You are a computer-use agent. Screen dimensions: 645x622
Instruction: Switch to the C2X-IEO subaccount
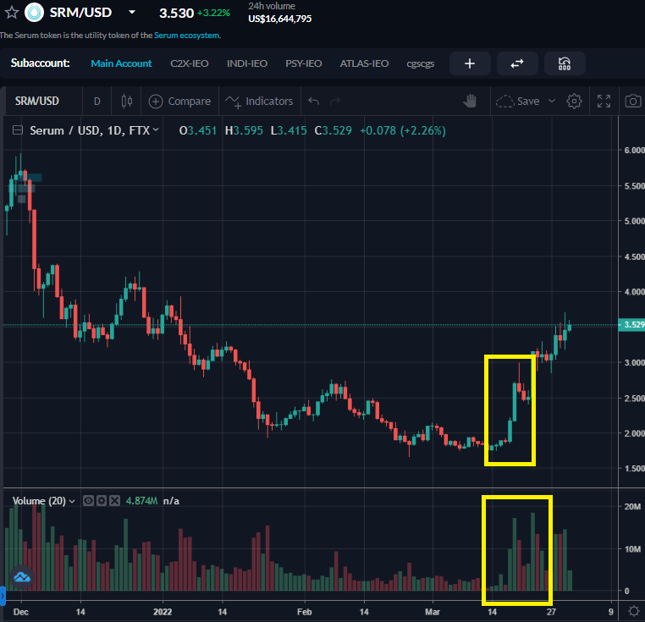(190, 63)
